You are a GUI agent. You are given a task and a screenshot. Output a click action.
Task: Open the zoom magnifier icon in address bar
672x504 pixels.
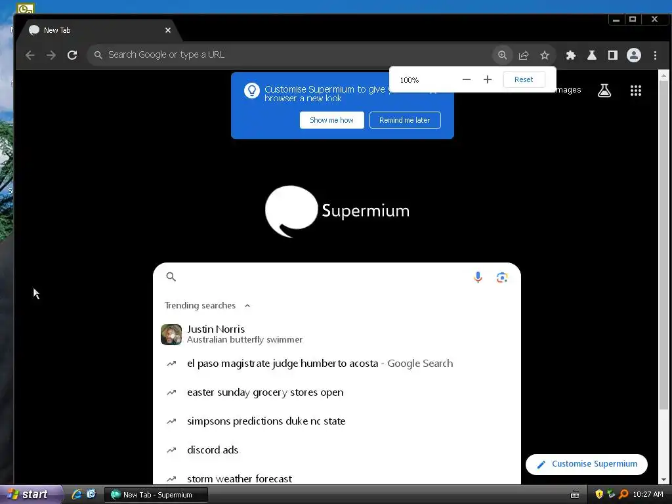coord(502,55)
